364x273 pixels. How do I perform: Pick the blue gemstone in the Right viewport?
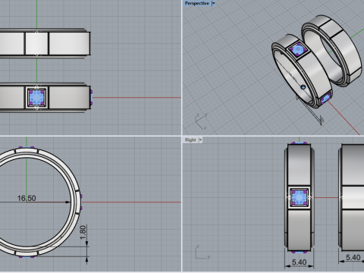coord(299,197)
